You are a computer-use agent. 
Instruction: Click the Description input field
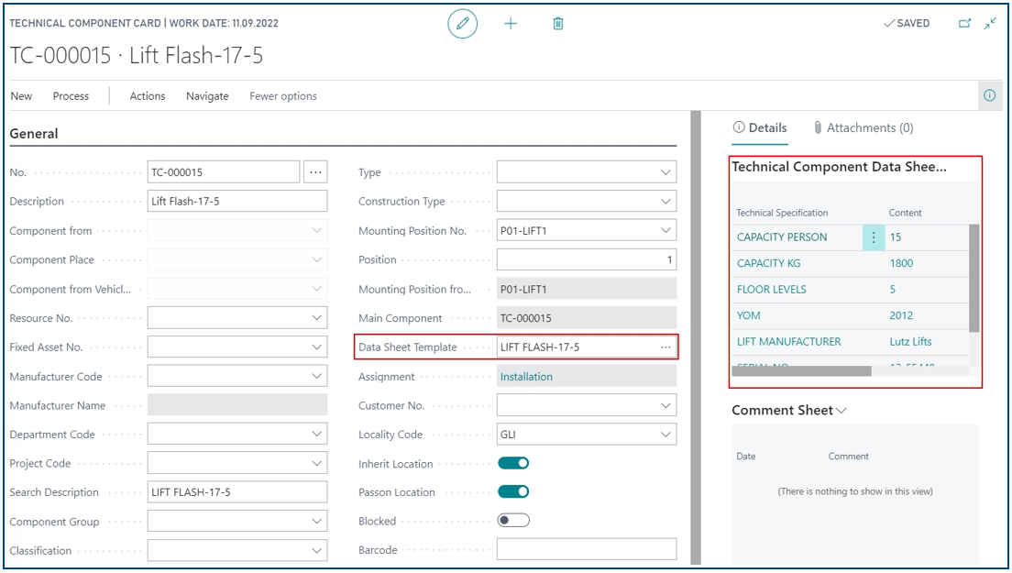(x=236, y=202)
